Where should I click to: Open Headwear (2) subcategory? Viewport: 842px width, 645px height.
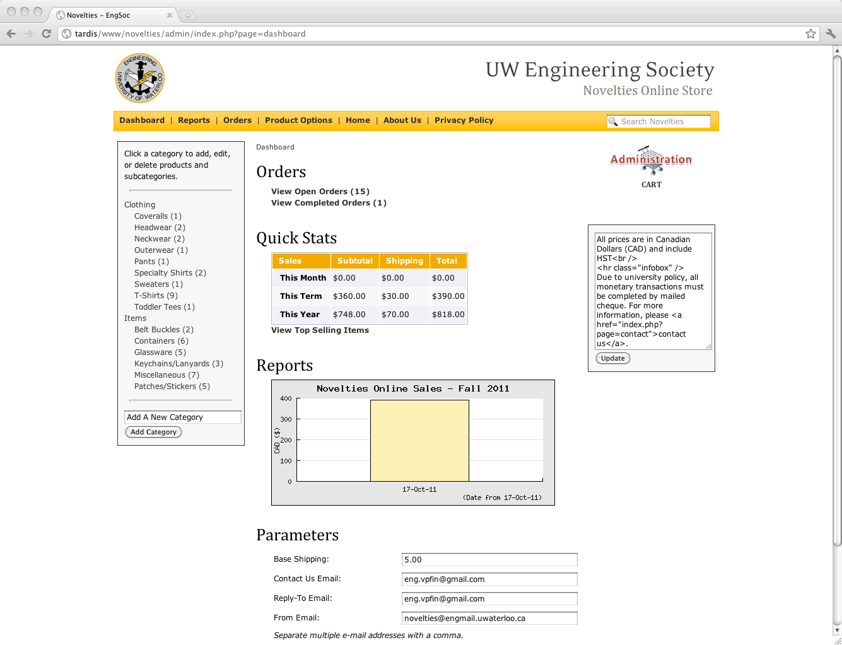[160, 228]
